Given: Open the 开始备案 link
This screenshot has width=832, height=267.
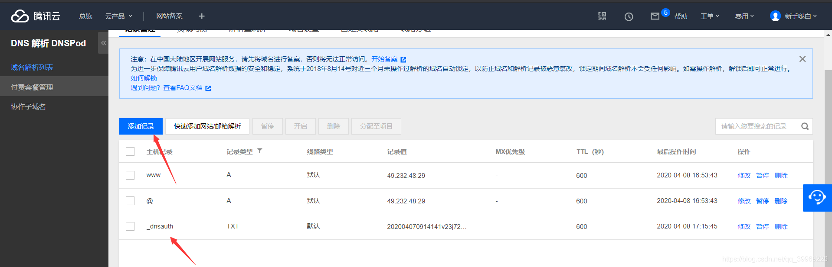Looking at the screenshot, I should pyautogui.click(x=384, y=59).
